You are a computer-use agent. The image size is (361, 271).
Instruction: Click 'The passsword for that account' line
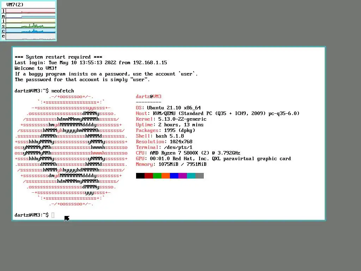tap(82, 79)
